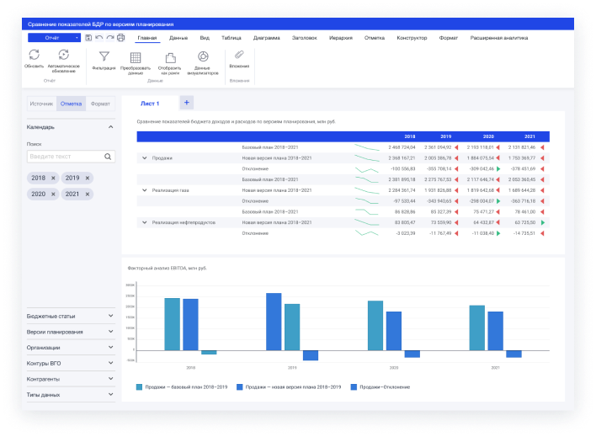Switch to Формат side panel tab
Viewport: 596px width, 437px height.
point(100,104)
